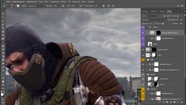Open the layer filter type dropdown
The width and height of the screenshot is (186, 105).
click(150, 16)
